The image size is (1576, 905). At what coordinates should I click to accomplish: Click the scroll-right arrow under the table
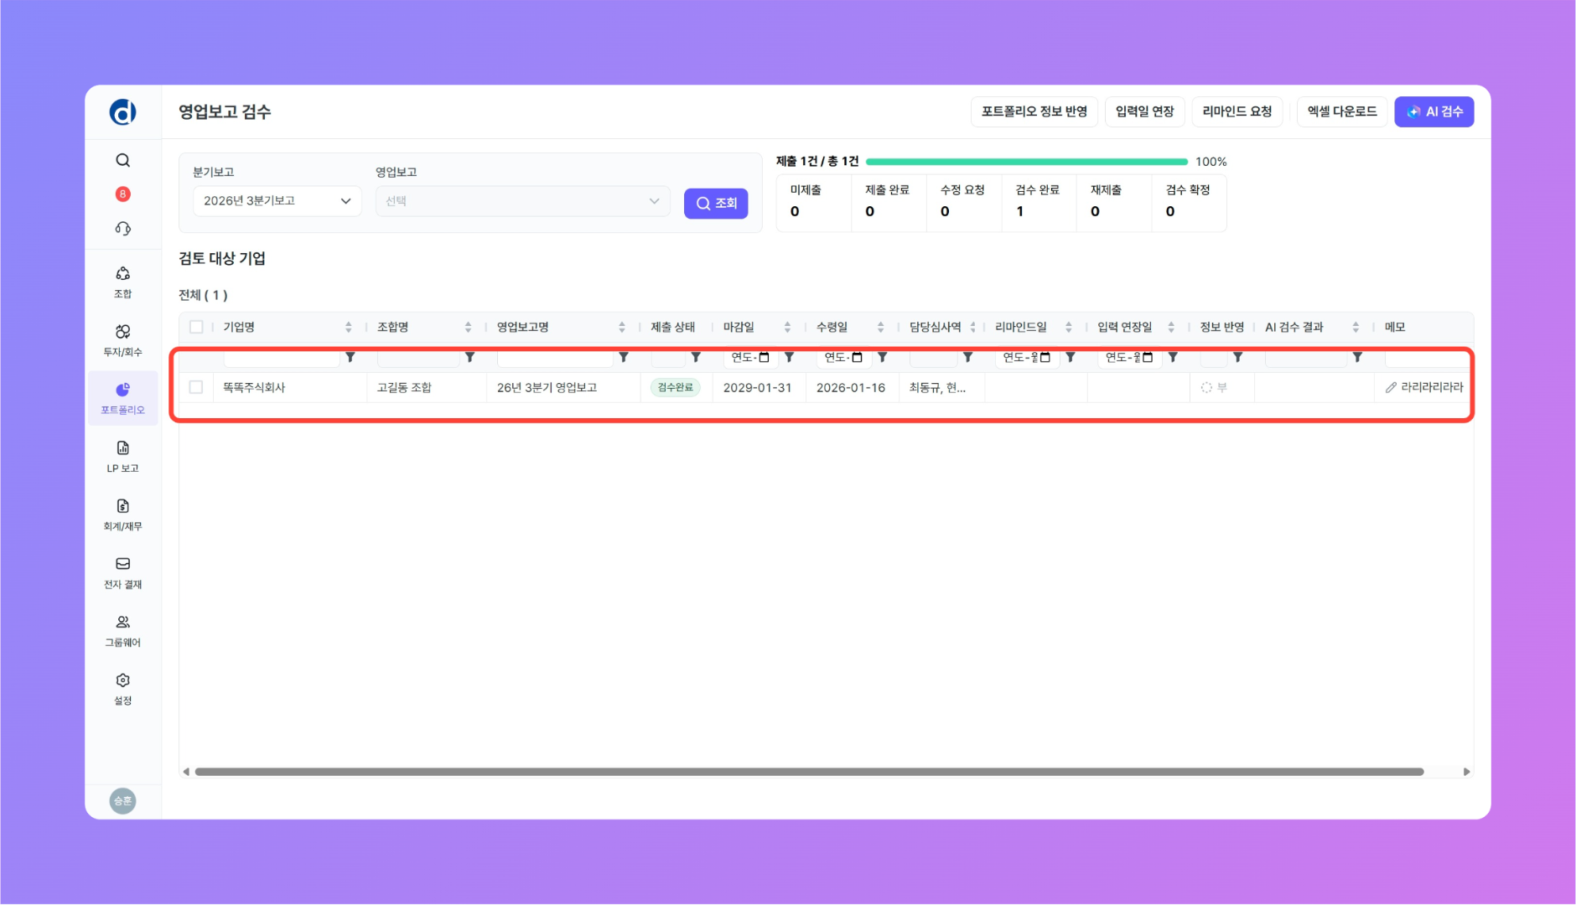click(1466, 772)
